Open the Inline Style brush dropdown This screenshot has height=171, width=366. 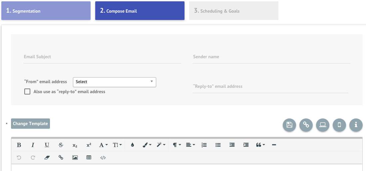coord(147,145)
